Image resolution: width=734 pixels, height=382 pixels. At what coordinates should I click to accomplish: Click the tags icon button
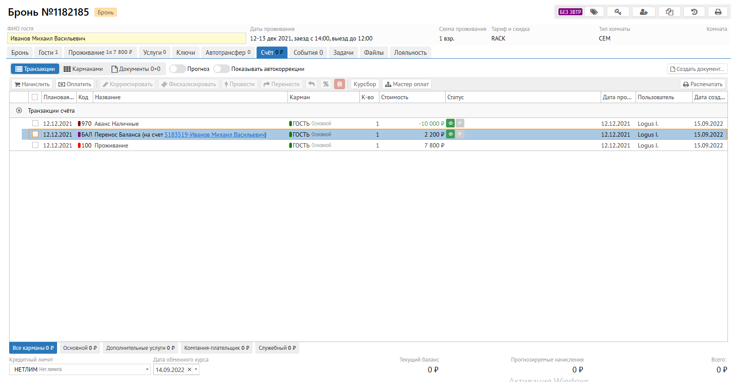[594, 12]
